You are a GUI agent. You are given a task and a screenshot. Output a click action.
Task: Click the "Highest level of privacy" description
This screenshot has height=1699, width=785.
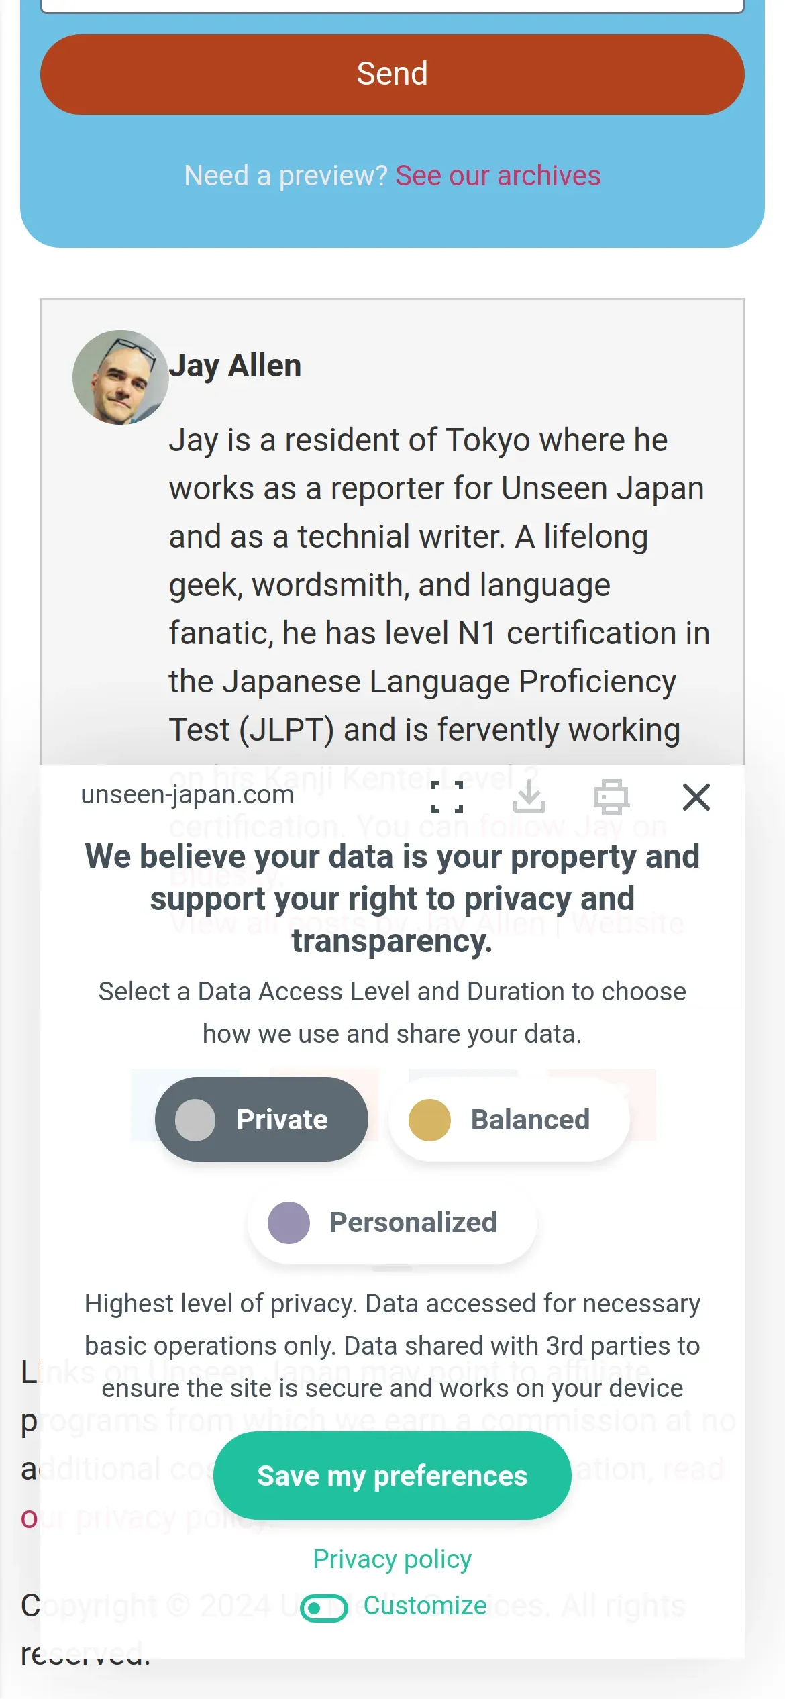point(392,1345)
